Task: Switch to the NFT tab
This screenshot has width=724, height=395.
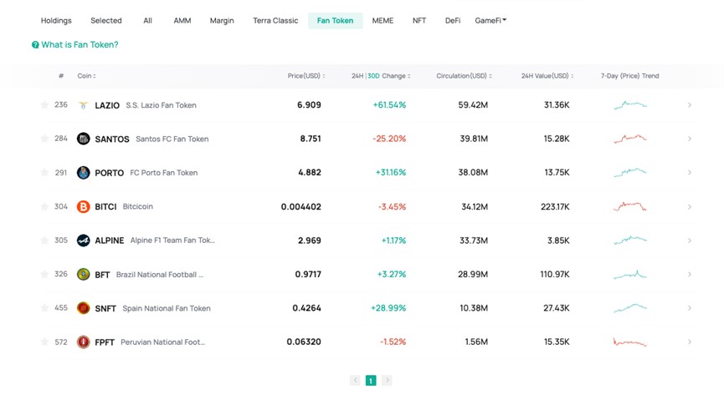Action: click(x=419, y=20)
